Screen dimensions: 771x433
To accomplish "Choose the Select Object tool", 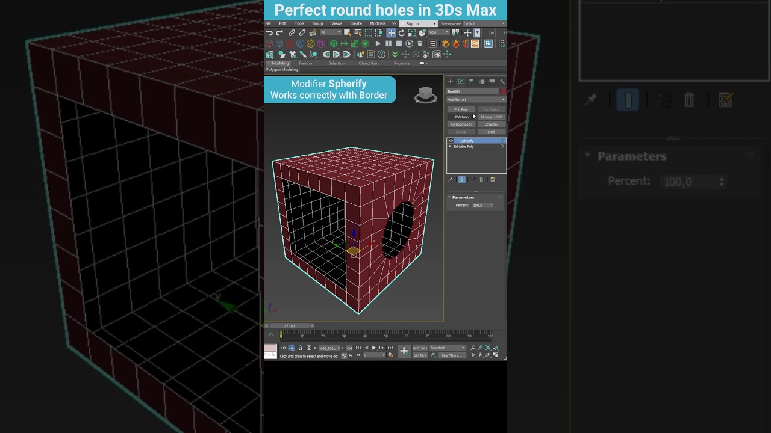I will tap(348, 32).
